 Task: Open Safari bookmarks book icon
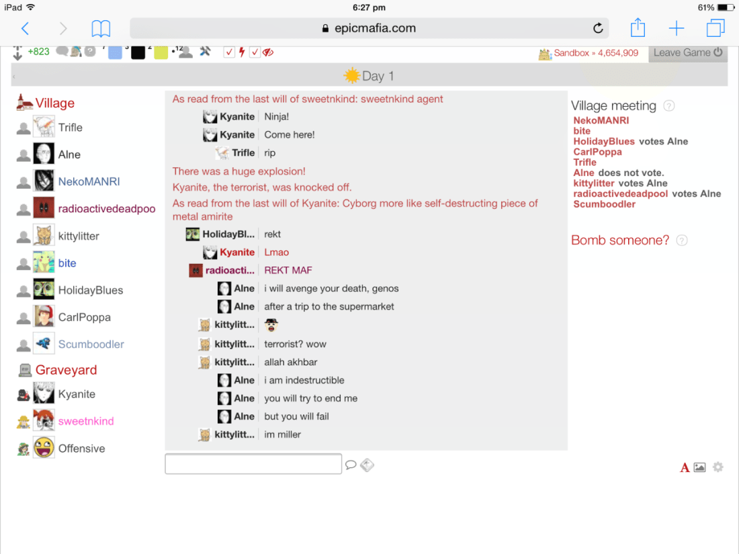click(101, 28)
